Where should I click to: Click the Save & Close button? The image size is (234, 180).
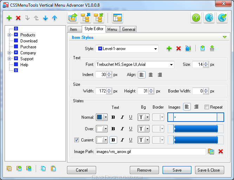[209, 170]
